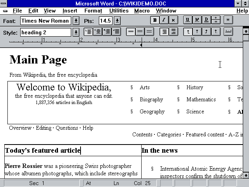This screenshot has height=187, width=249.
Task: Open the Font list dropdown arrow
Action: click(76, 21)
